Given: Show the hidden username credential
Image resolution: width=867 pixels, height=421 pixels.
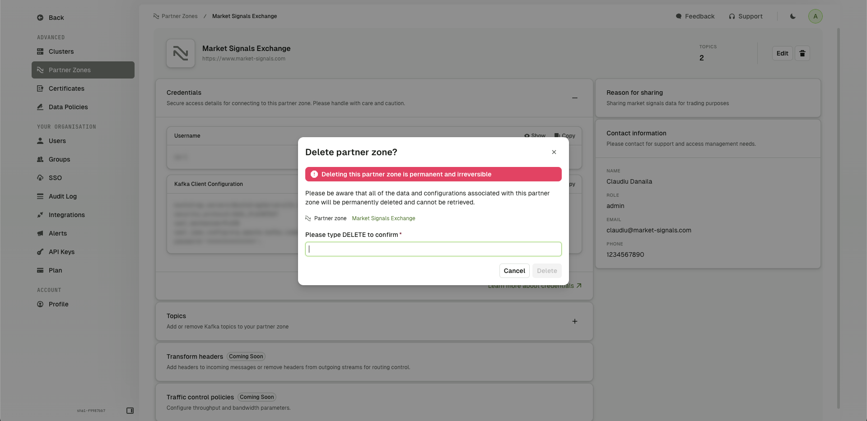Looking at the screenshot, I should click(x=535, y=135).
